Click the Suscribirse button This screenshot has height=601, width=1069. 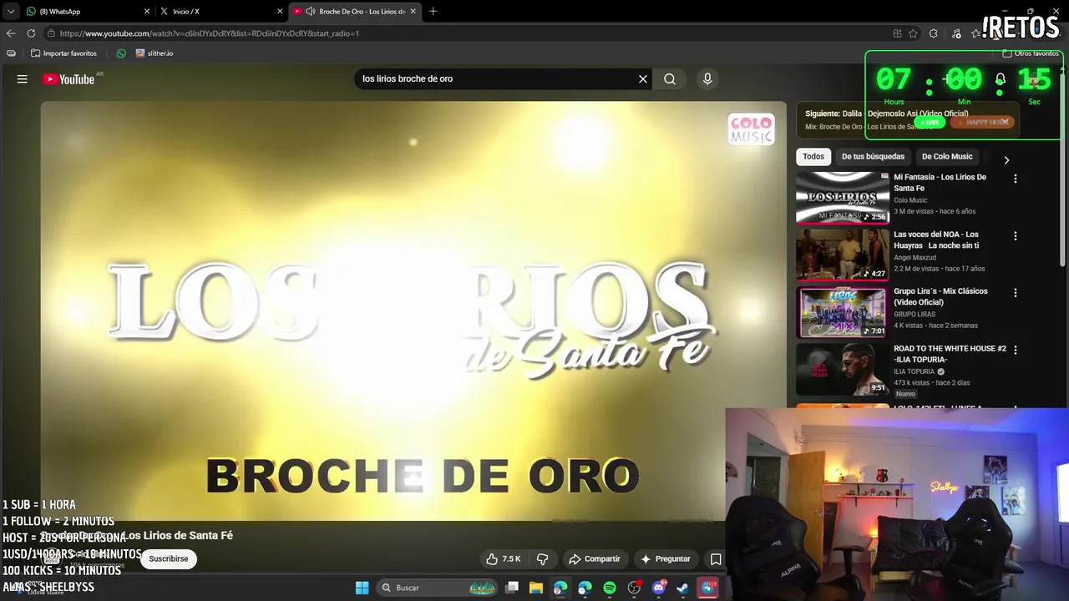click(x=169, y=559)
